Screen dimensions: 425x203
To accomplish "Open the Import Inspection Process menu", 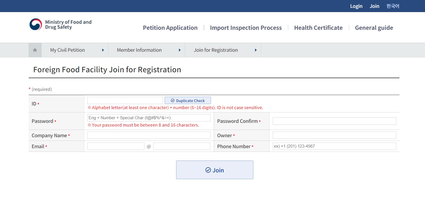I will coord(246,28).
